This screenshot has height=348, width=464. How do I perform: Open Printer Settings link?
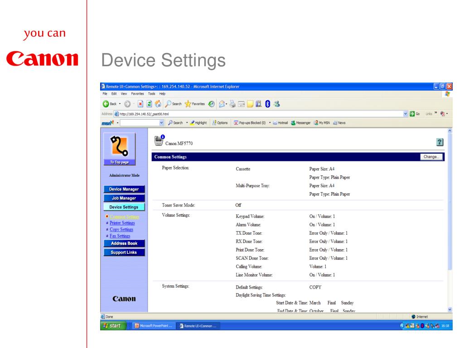pyautogui.click(x=122, y=223)
